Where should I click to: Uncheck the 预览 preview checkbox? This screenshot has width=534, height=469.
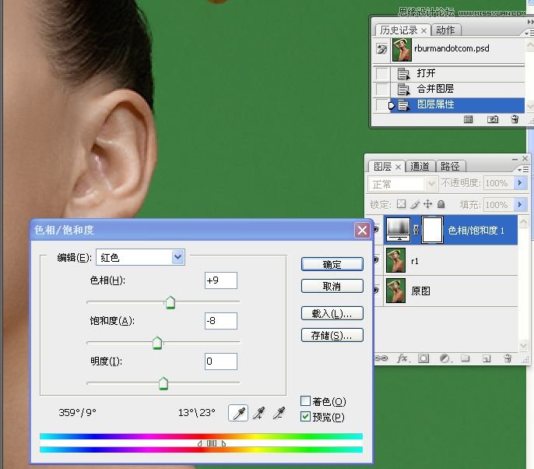306,417
